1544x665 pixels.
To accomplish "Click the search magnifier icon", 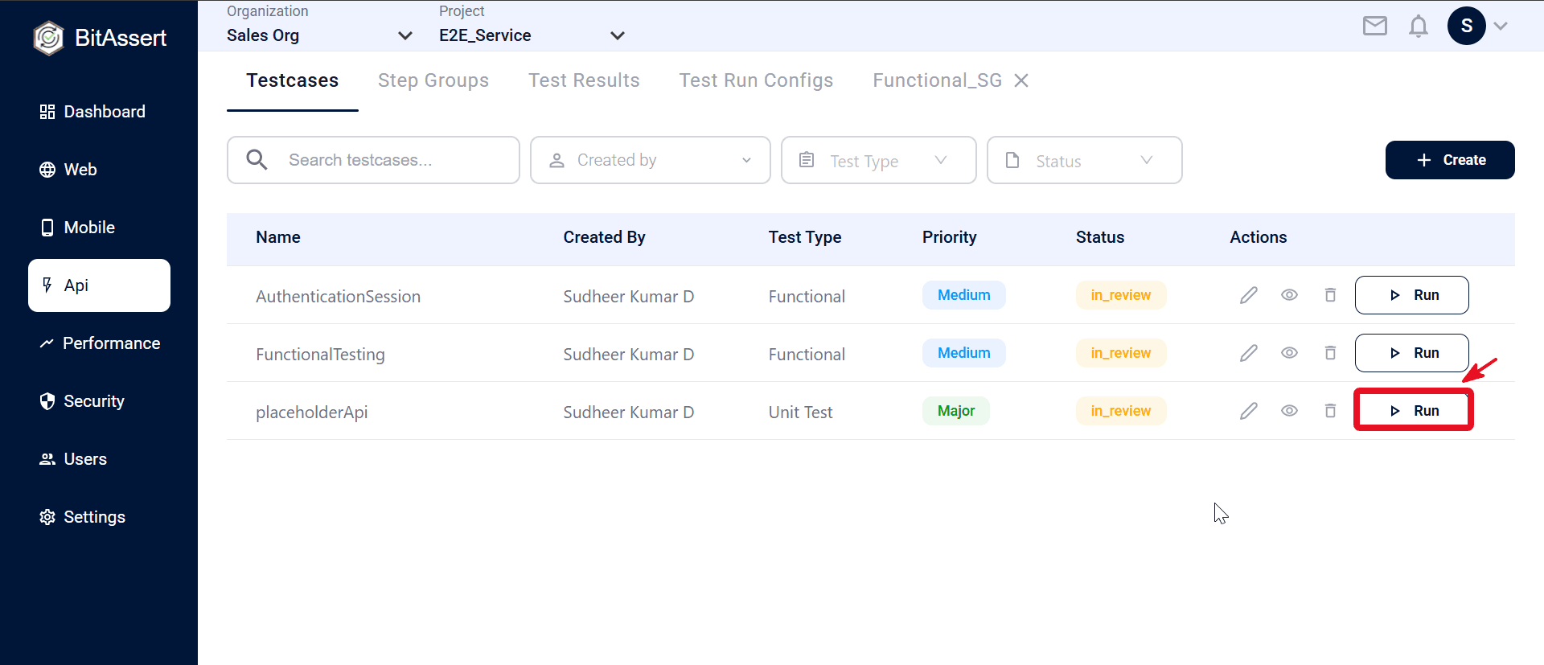I will pyautogui.click(x=257, y=159).
